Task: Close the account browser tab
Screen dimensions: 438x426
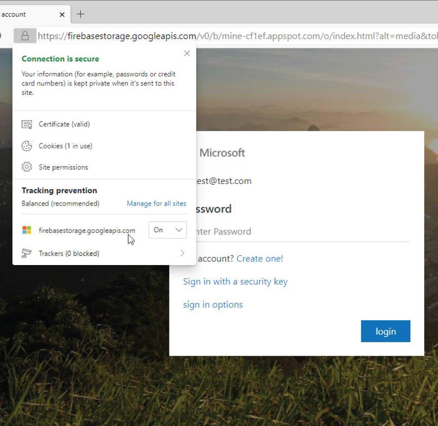Action: click(62, 15)
